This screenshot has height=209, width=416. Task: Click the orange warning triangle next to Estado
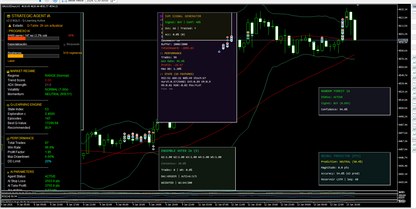[10, 26]
